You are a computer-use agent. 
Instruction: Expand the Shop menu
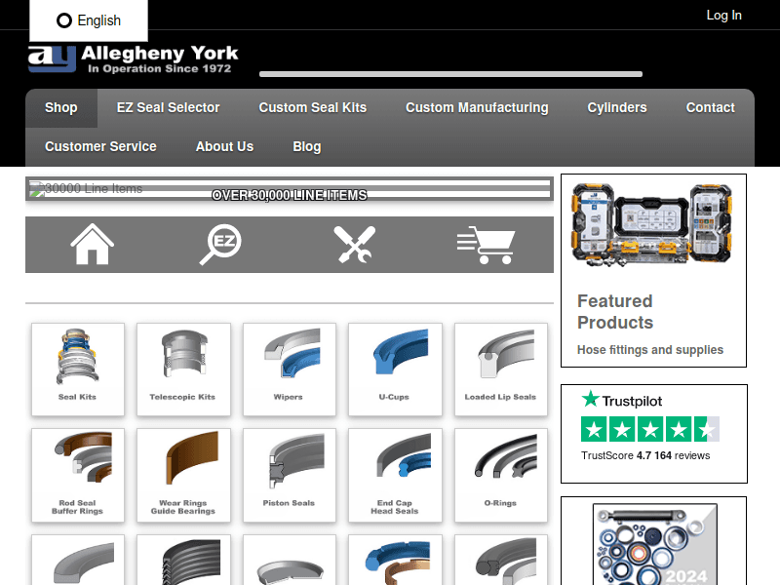click(x=60, y=108)
